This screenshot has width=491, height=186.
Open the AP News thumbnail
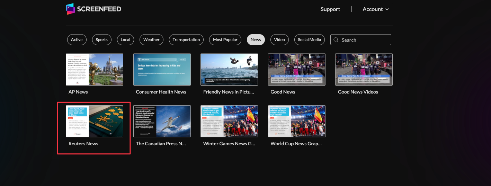tap(95, 69)
